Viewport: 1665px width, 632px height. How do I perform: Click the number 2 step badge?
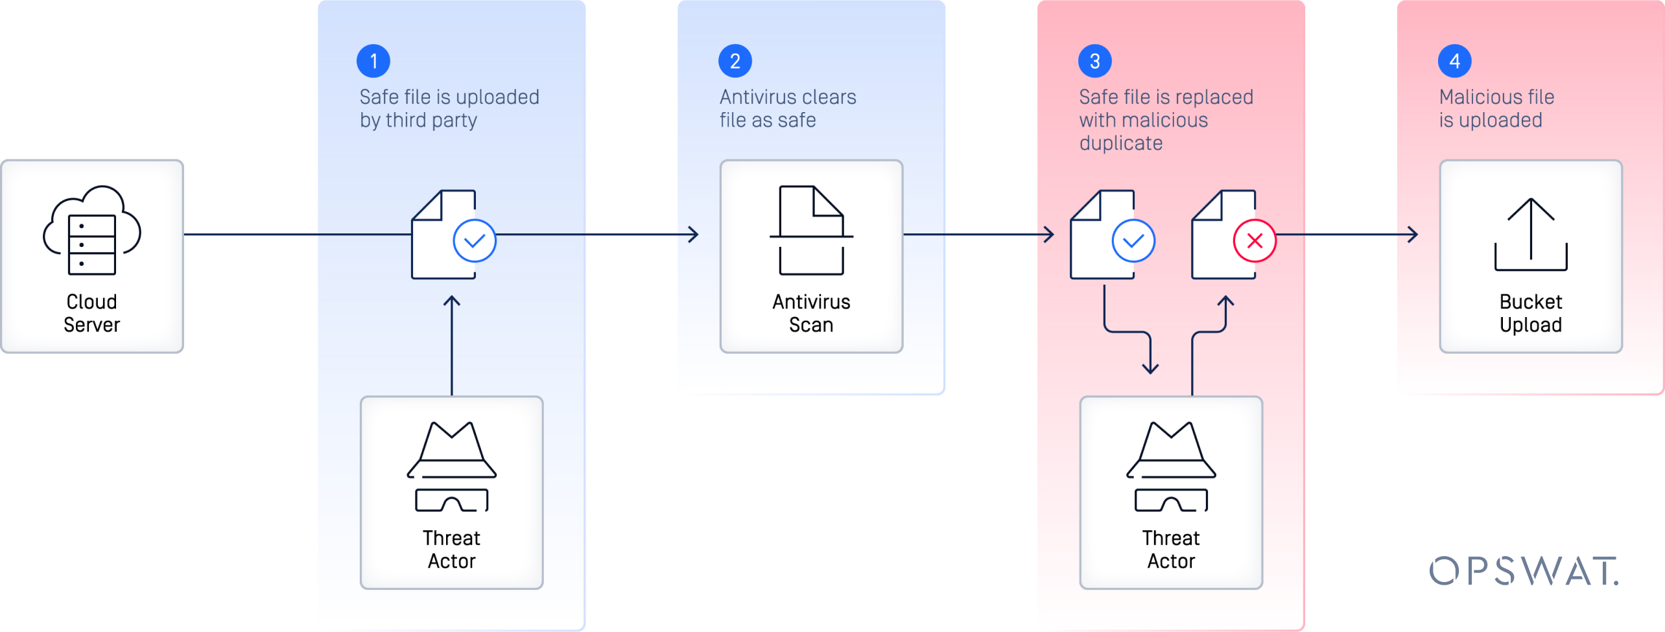735,62
